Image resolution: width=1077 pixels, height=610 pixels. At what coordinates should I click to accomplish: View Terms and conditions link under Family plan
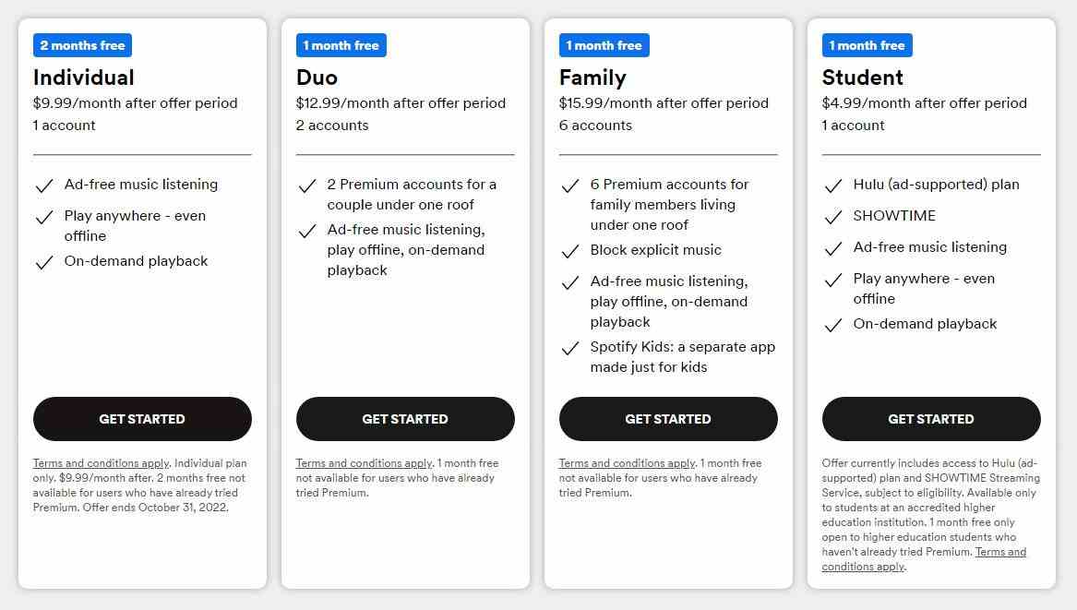tap(628, 463)
